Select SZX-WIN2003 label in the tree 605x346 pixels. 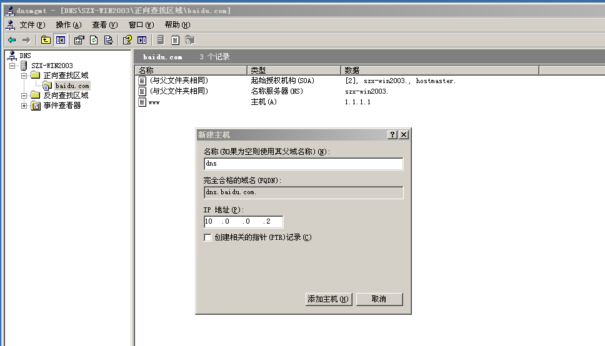tap(52, 66)
